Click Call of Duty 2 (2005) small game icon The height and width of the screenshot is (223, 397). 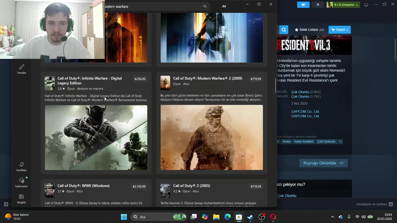165,190
